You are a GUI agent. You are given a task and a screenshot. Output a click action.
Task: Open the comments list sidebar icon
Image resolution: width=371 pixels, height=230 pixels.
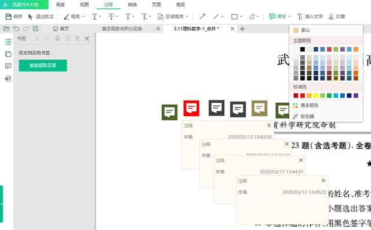pos(8,66)
